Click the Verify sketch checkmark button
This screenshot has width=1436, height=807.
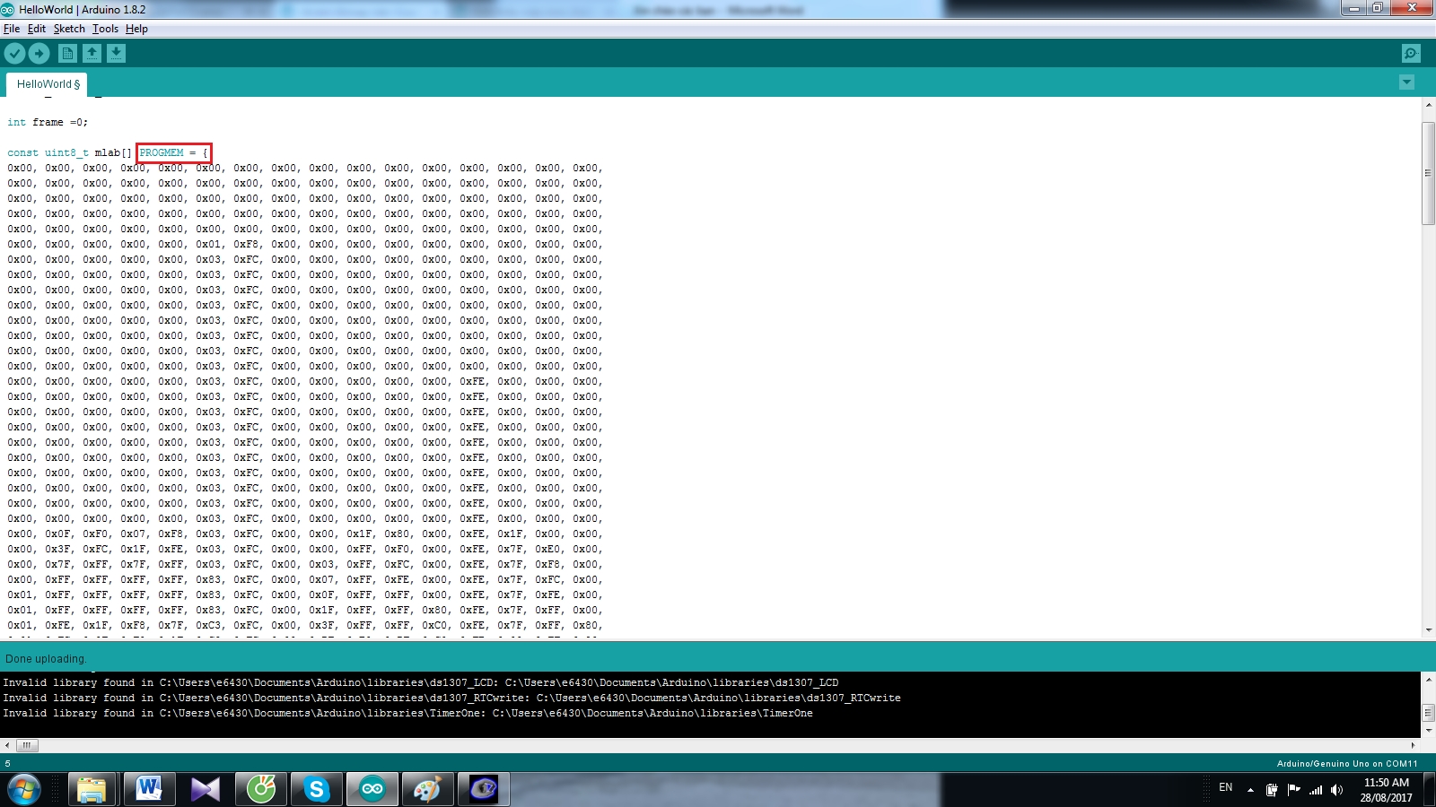tap(14, 54)
